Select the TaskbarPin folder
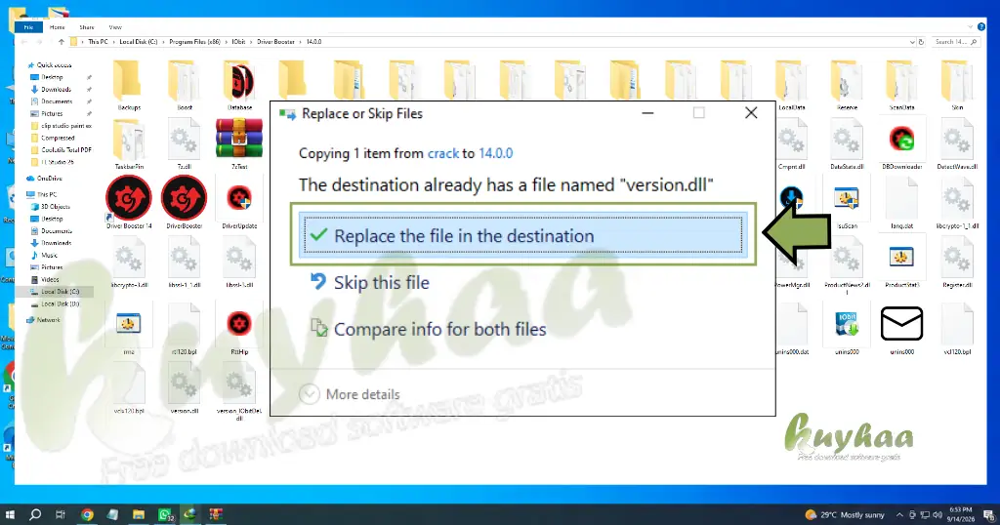 click(x=129, y=144)
